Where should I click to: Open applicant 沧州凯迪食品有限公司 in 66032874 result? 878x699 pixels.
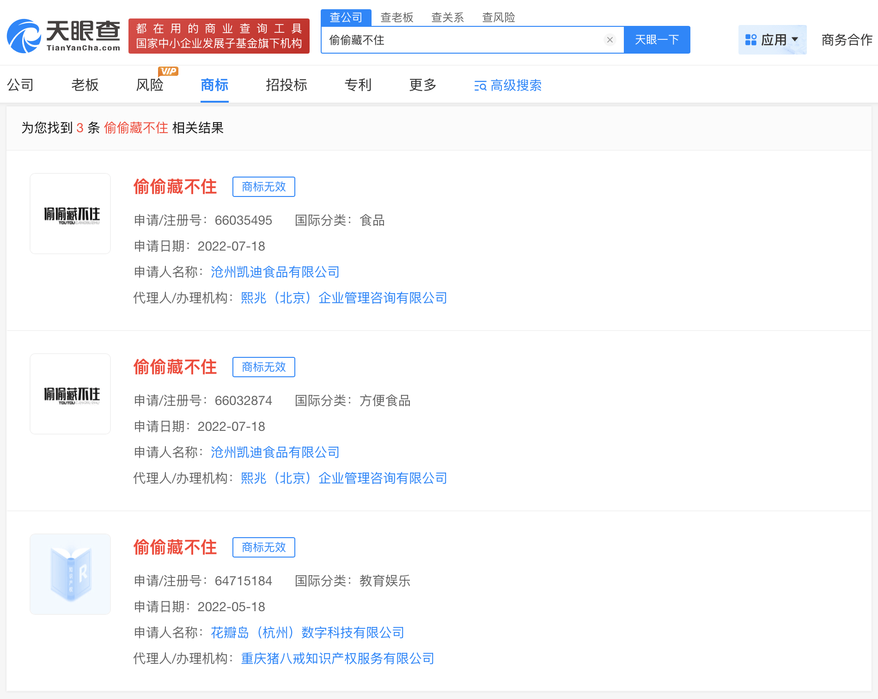275,452
